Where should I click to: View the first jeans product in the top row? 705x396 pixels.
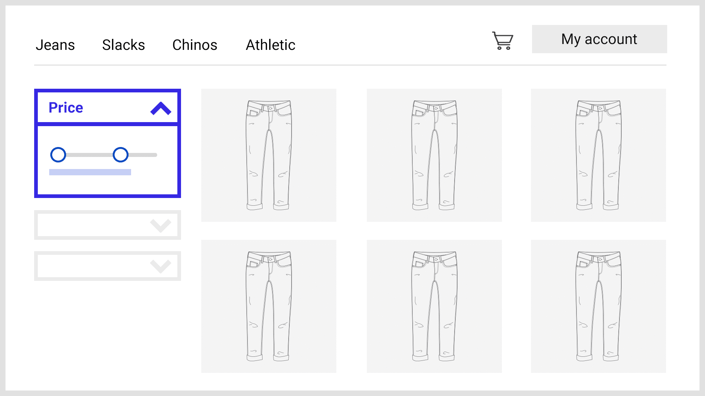click(268, 155)
